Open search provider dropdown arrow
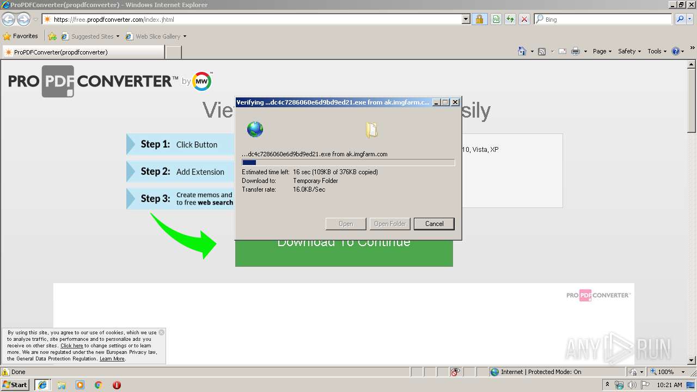The height and width of the screenshot is (392, 697). [690, 19]
